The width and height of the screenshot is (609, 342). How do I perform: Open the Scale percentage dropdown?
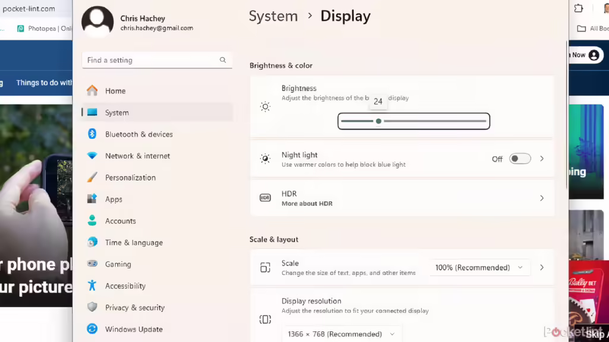coord(479,268)
